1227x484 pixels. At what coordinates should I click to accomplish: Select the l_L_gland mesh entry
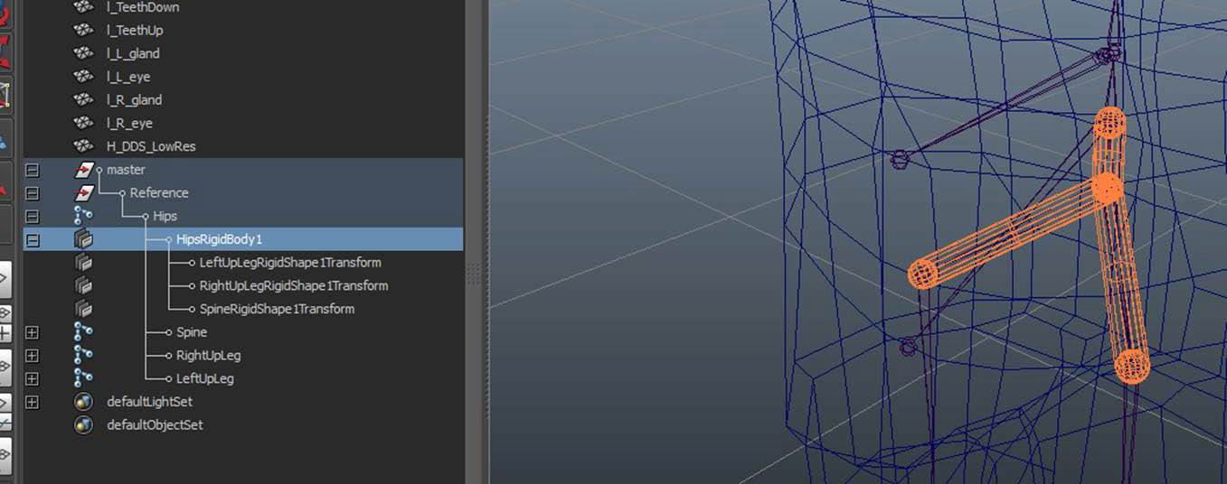pos(133,53)
